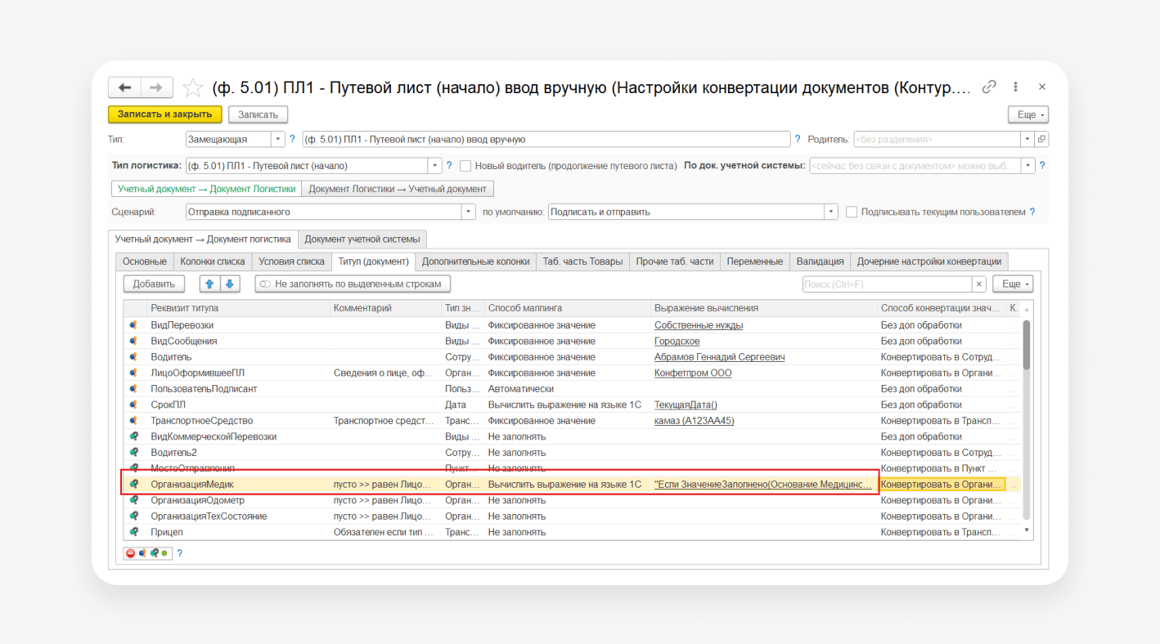The image size is (1160, 644).
Task: Open the three-dot menu in title bar
Action: (x=1016, y=87)
